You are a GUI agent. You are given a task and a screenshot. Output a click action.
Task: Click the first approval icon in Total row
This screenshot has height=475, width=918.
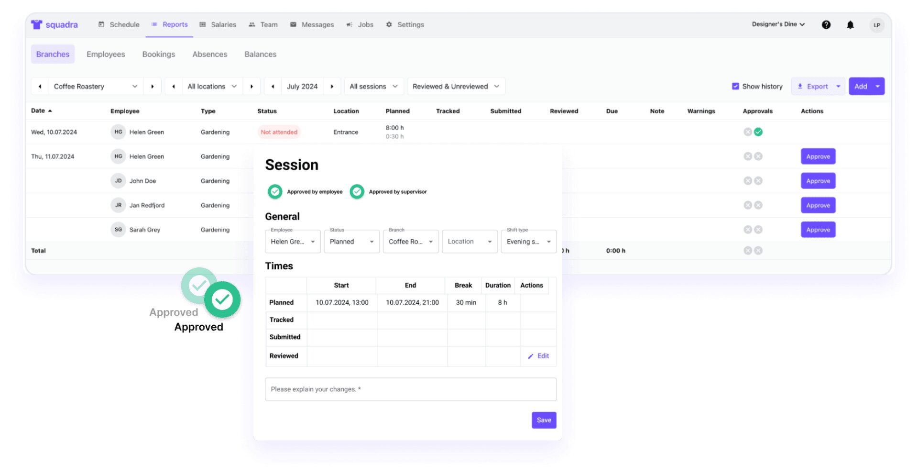(x=748, y=251)
